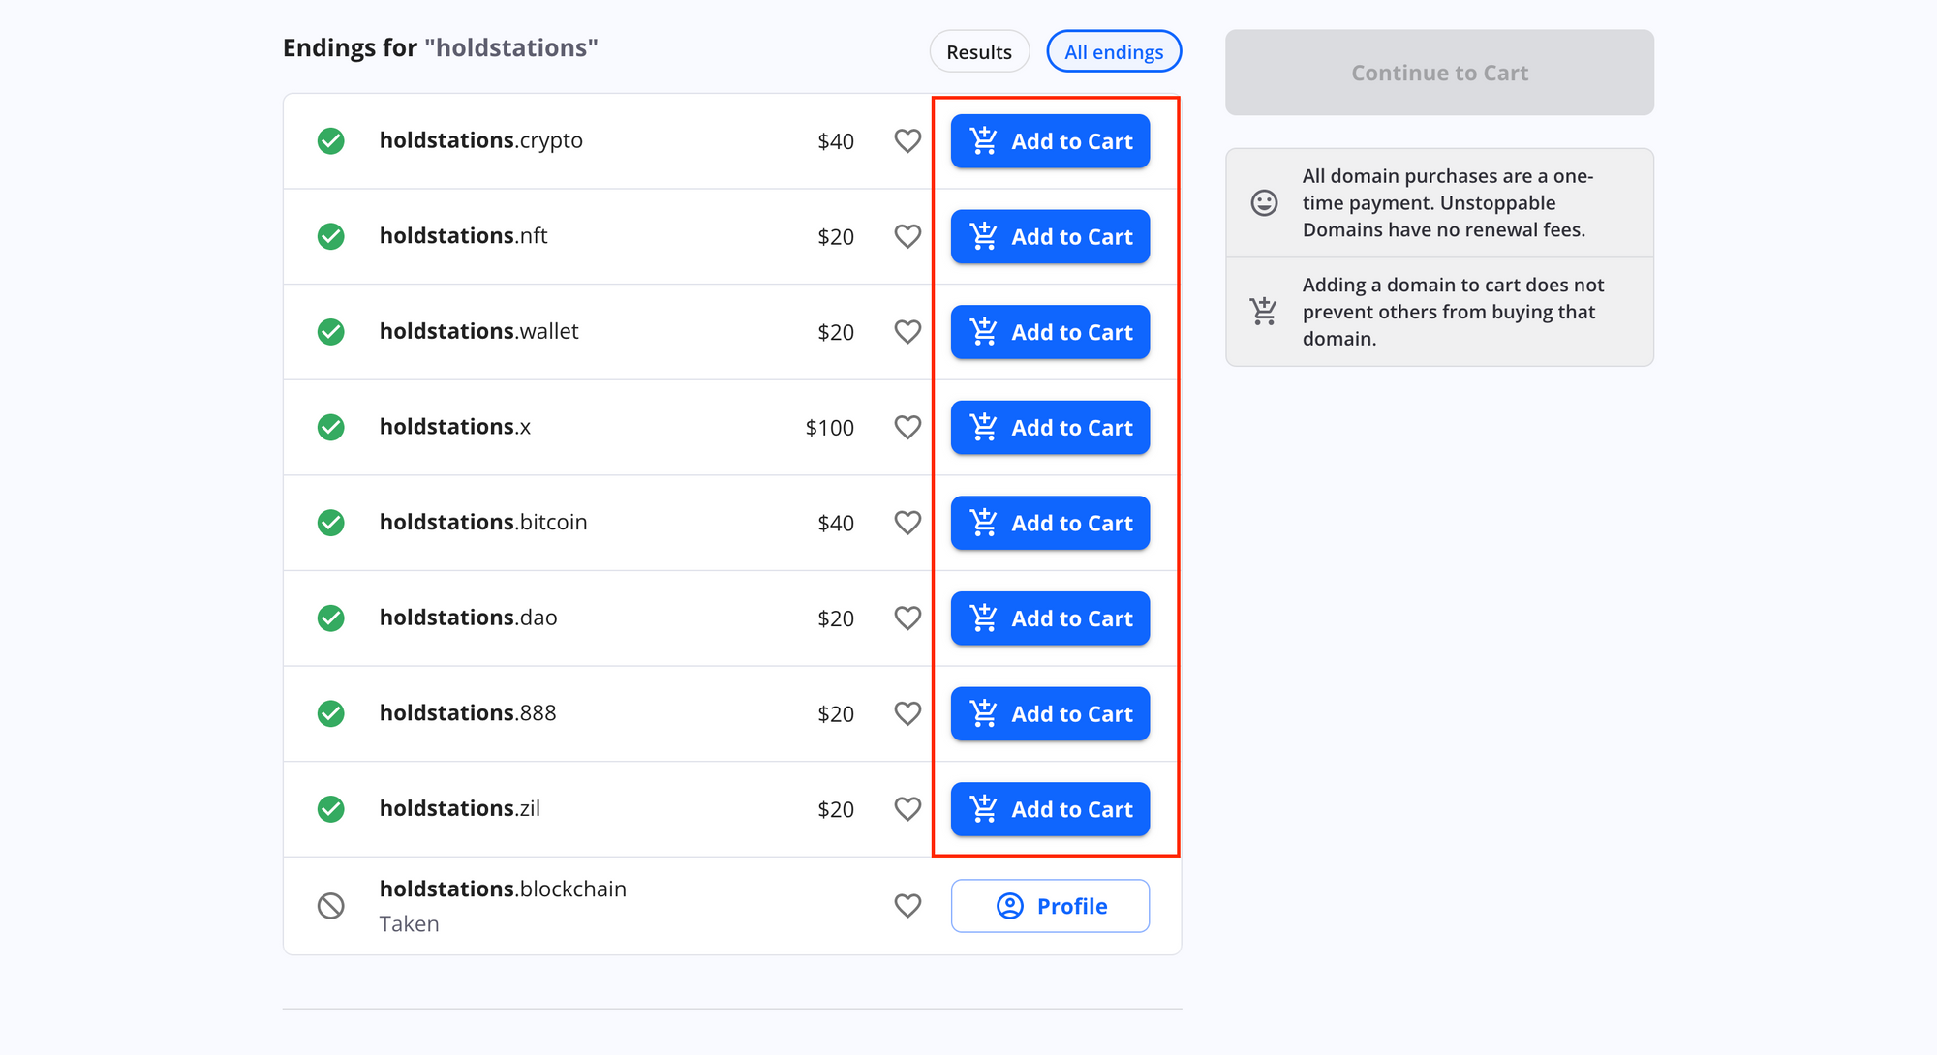Click the holdstations.888 domain name
1937x1055 pixels.
click(x=468, y=713)
